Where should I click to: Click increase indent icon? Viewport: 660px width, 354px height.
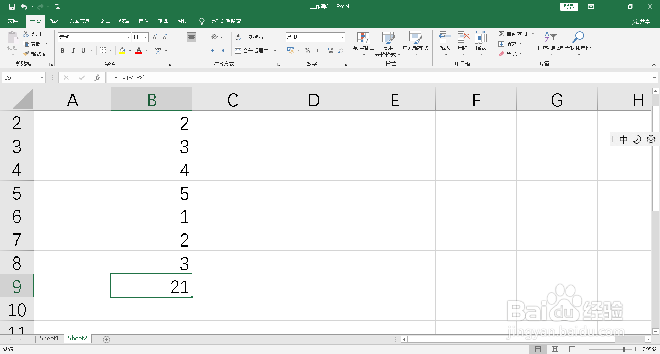(225, 50)
